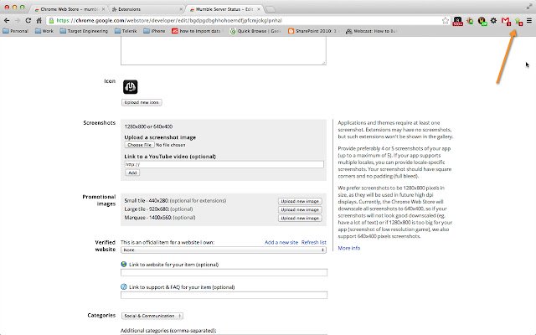The width and height of the screenshot is (536, 335).
Task: Open the iPhone bookmarks folder
Action: click(154, 31)
